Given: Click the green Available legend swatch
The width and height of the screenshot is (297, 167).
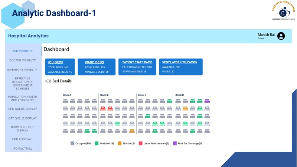Looking at the screenshot, I should pos(97,143).
